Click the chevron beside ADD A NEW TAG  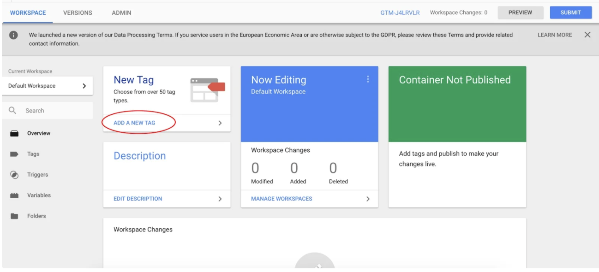tap(220, 123)
